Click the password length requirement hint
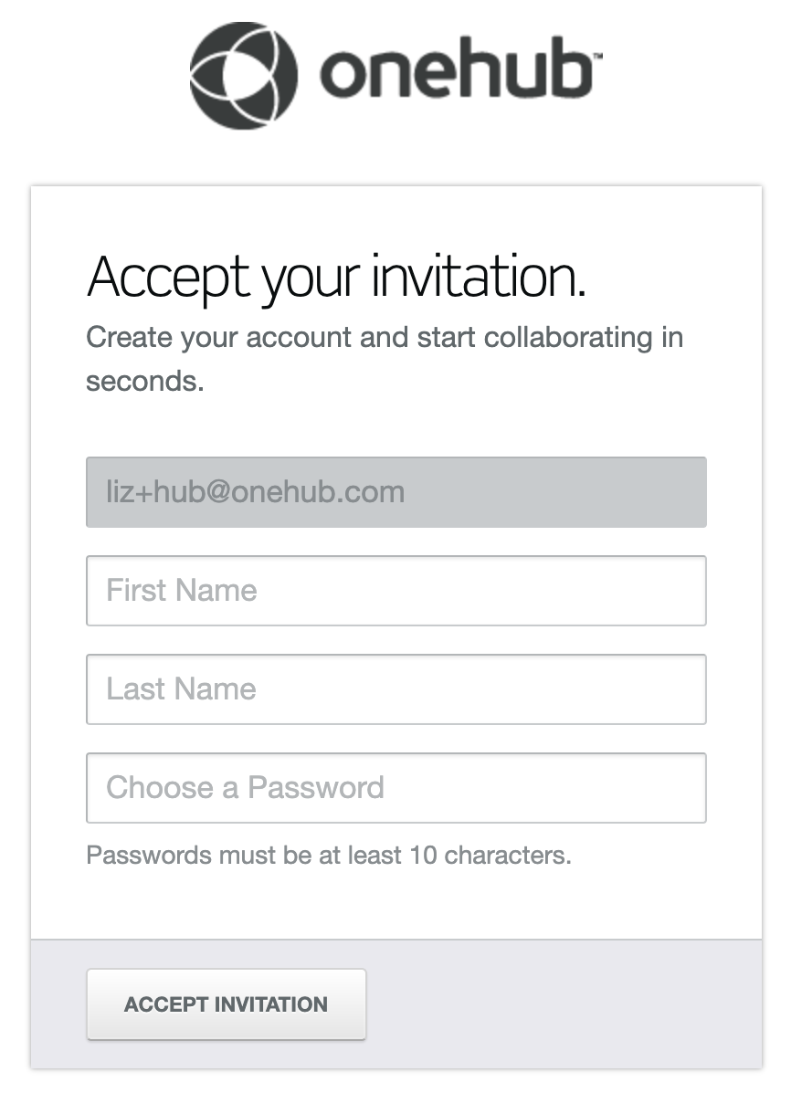791x1114 pixels. pos(329,856)
